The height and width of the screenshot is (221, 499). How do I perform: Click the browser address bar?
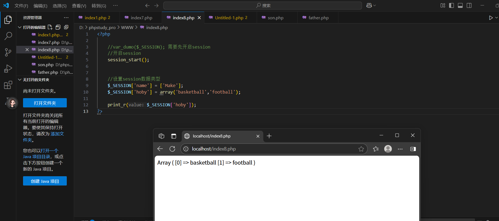coord(274,149)
